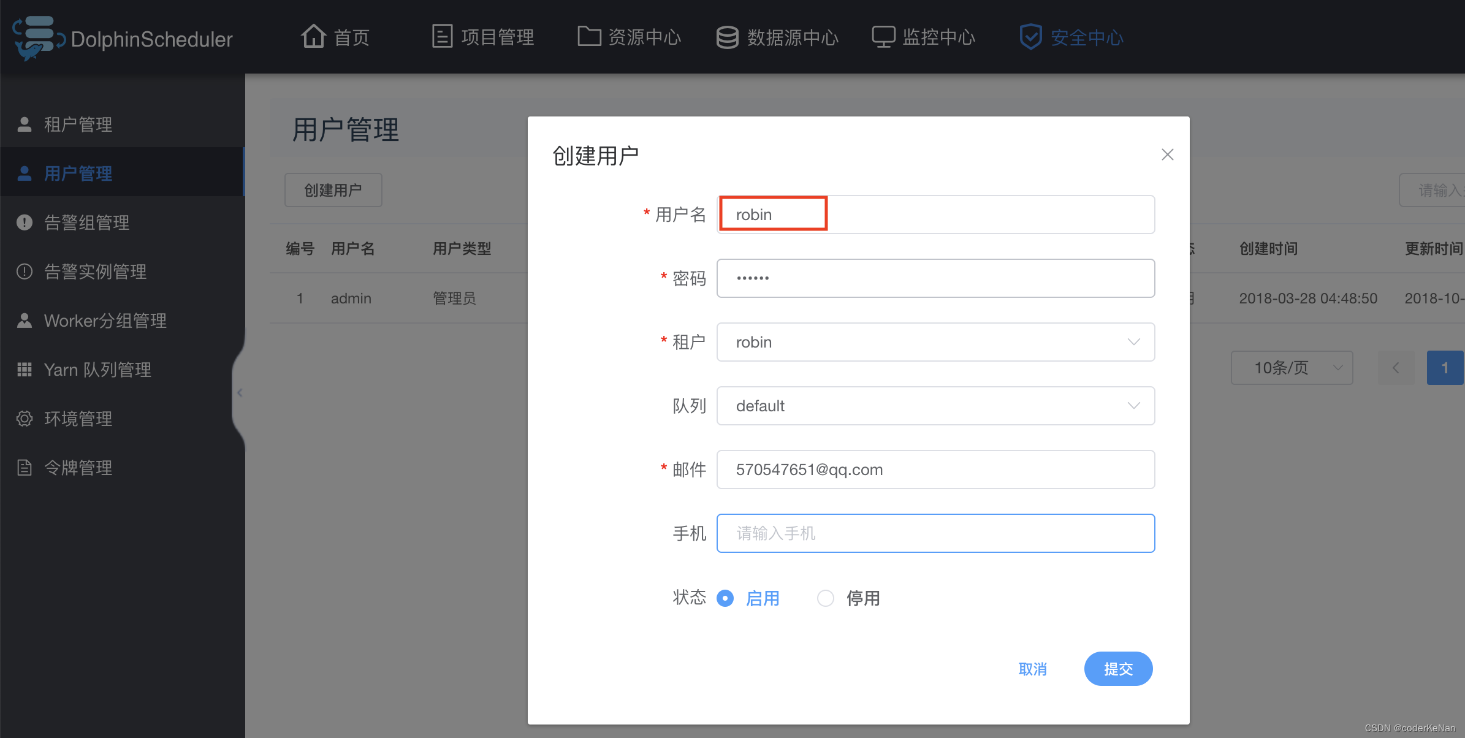
Task: Open Worker分组管理 in sidebar
Action: [x=123, y=321]
